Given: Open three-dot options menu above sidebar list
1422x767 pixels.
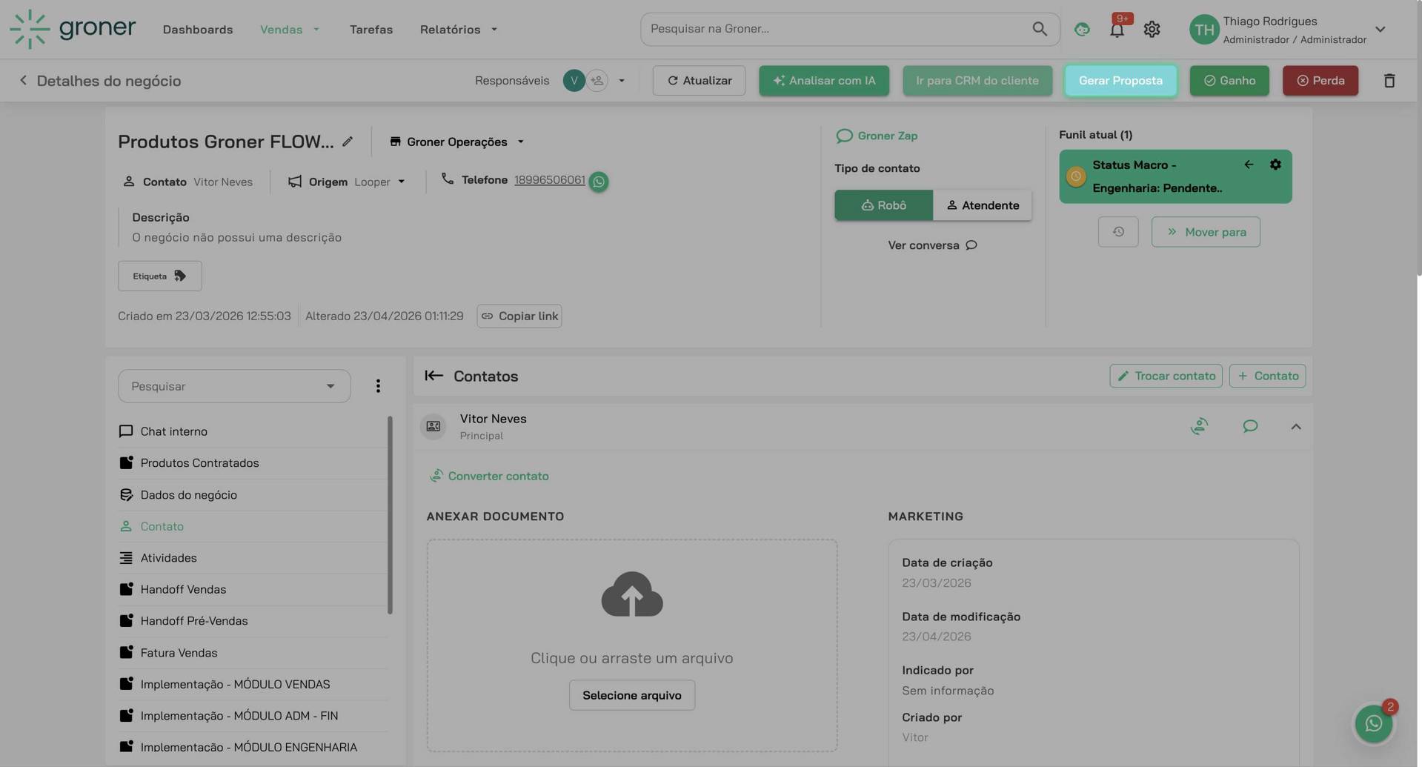Looking at the screenshot, I should click(378, 385).
